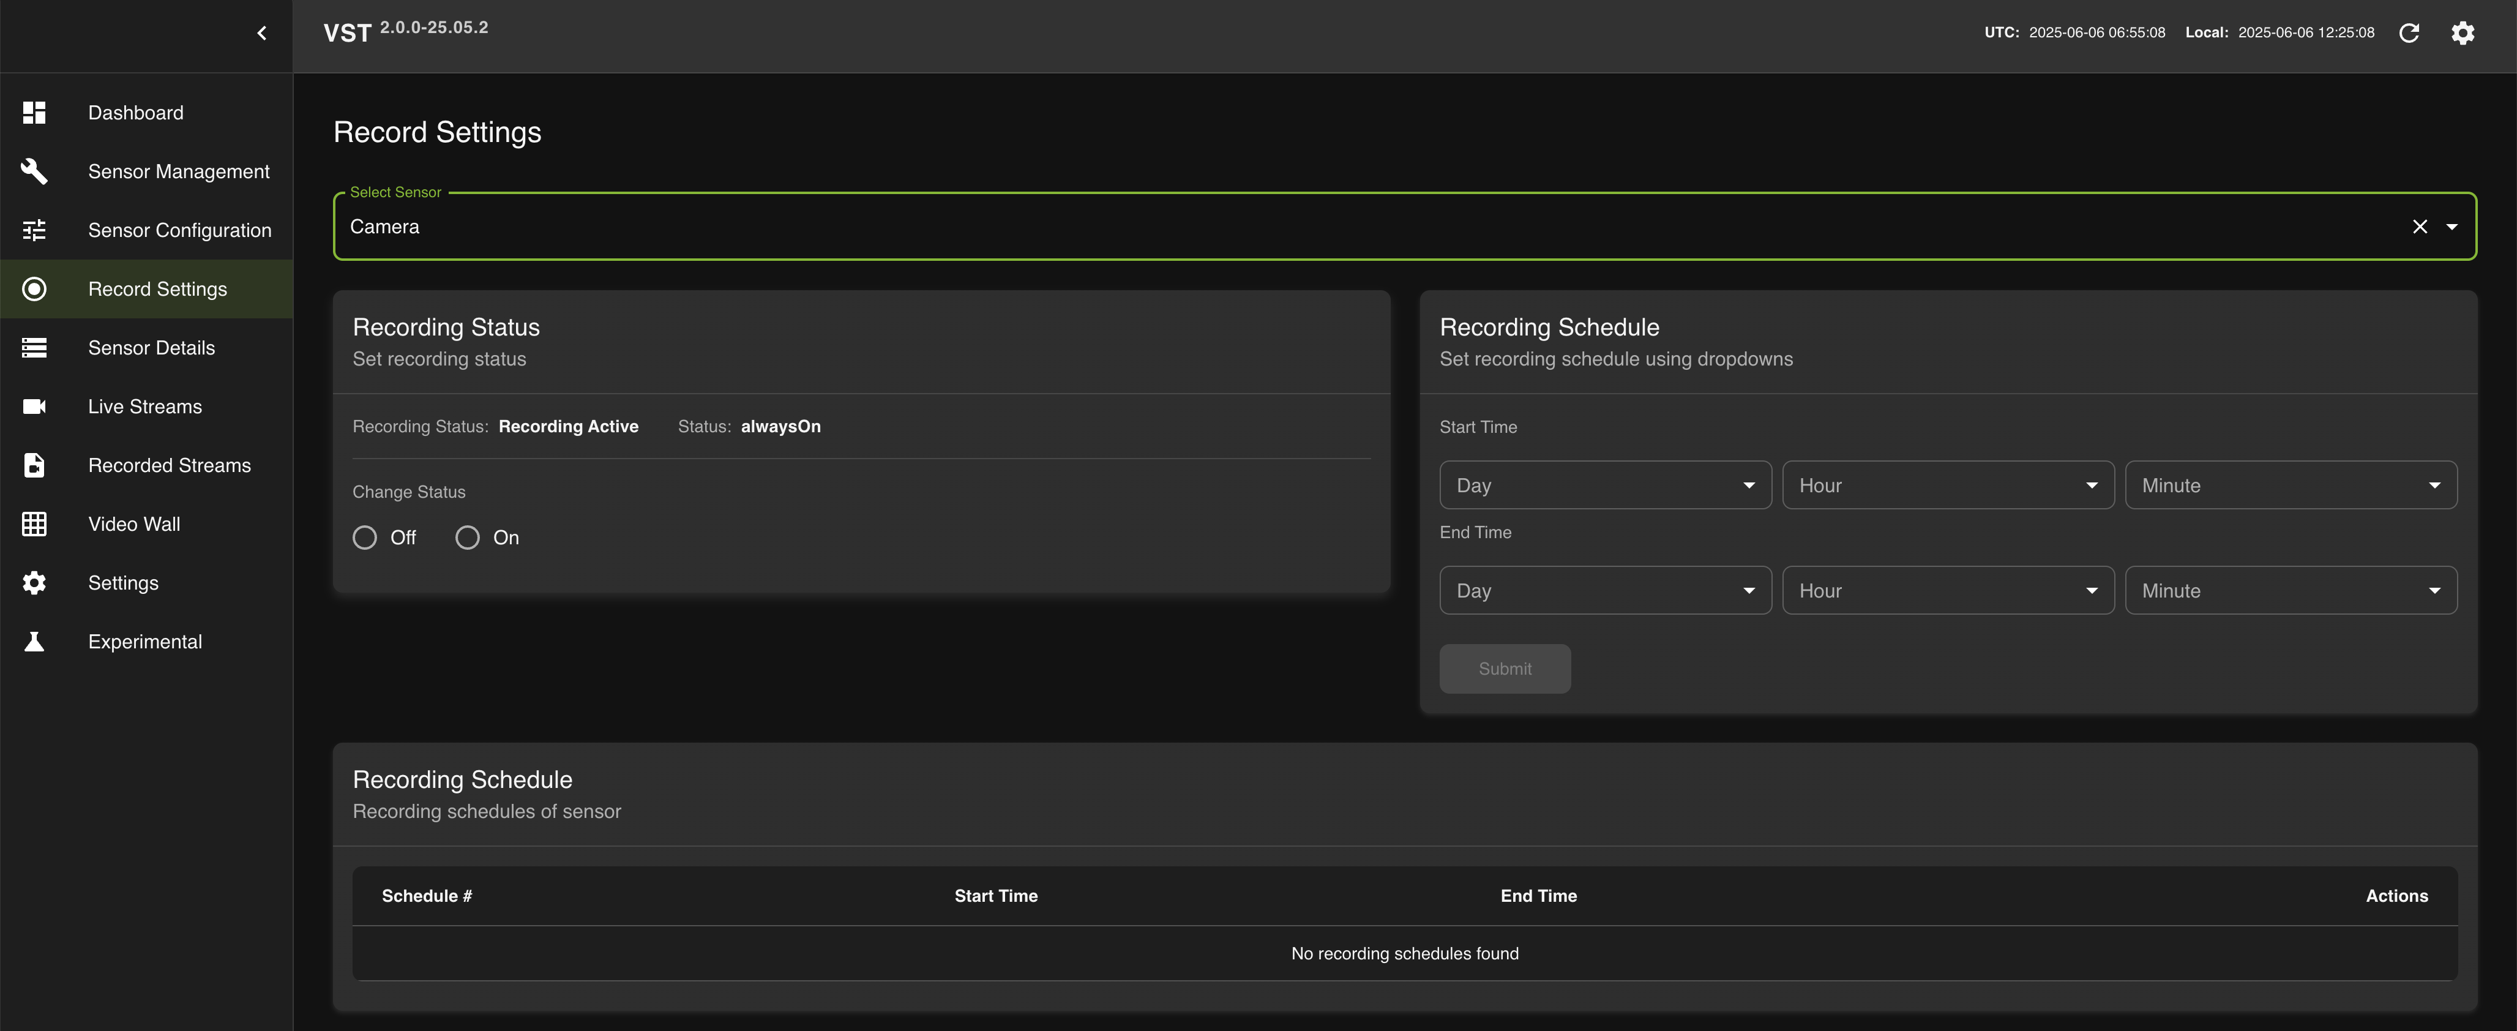This screenshot has height=1031, width=2517.
Task: Click the refresh icon in the header
Action: (2409, 33)
